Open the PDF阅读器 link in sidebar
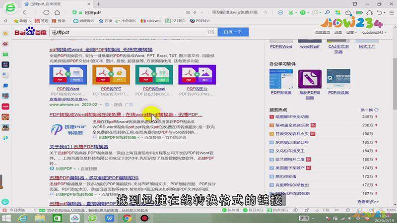The width and height of the screenshot is (397, 223). pyautogui.click(x=338, y=93)
